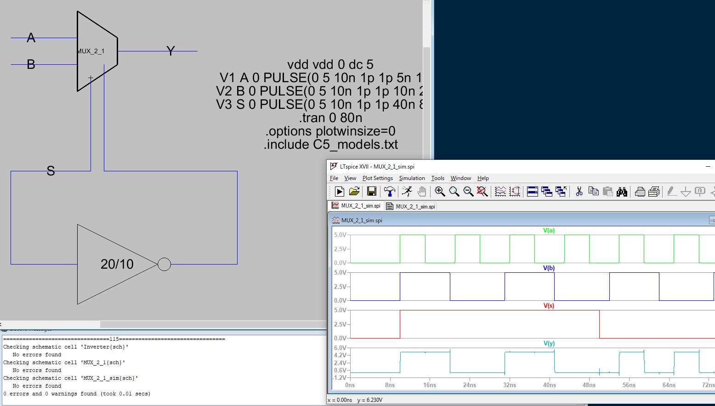
Task: Open the Plot Settings menu
Action: (377, 178)
